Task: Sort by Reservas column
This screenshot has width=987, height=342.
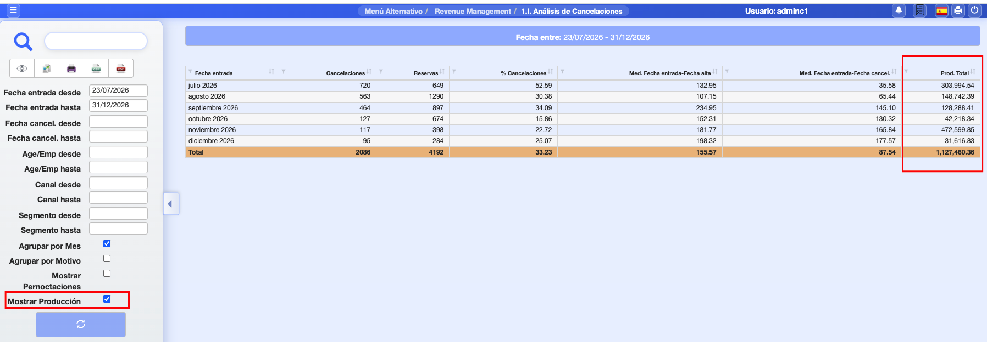Action: point(442,72)
